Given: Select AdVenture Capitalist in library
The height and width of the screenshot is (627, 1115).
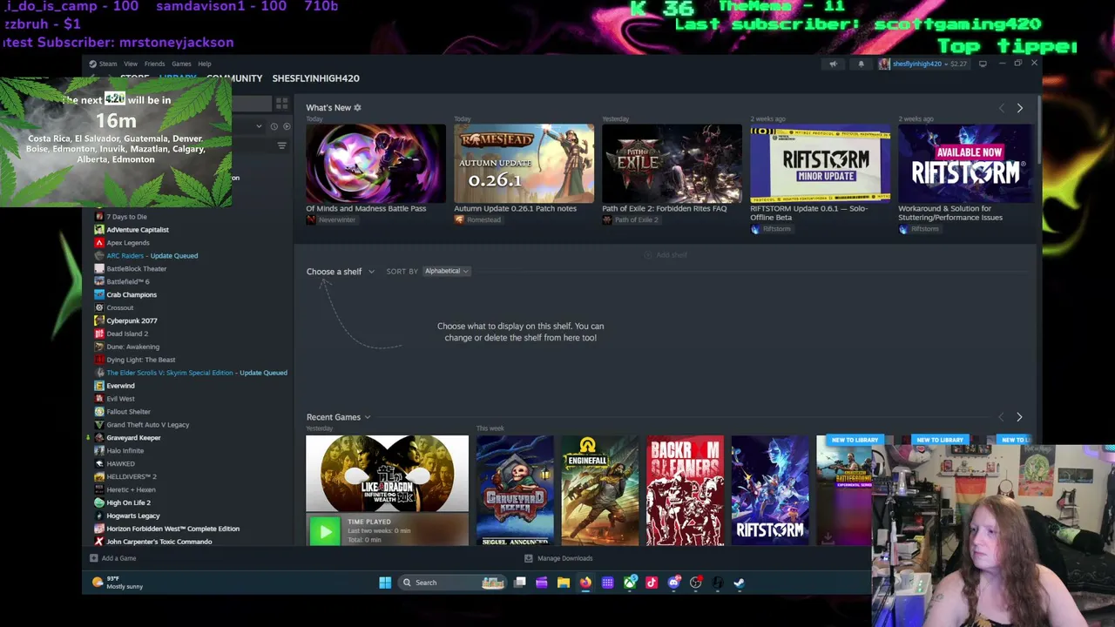Looking at the screenshot, I should pyautogui.click(x=138, y=230).
